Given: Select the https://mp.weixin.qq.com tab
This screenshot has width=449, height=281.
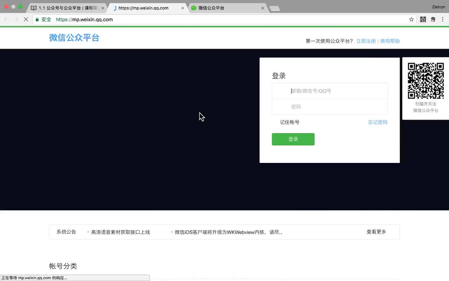Looking at the screenshot, I should pyautogui.click(x=147, y=8).
